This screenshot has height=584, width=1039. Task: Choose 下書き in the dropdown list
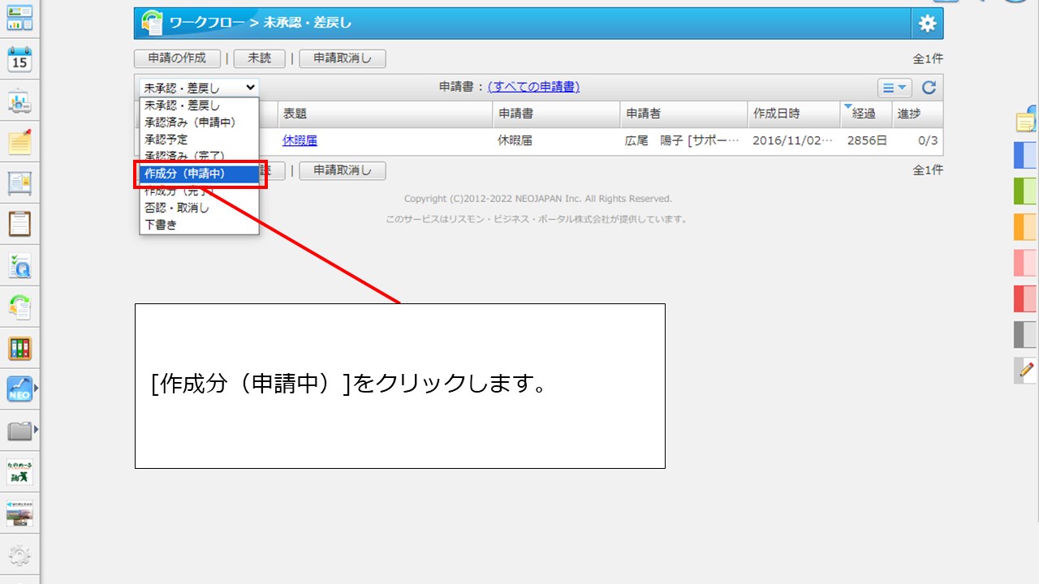tap(161, 225)
